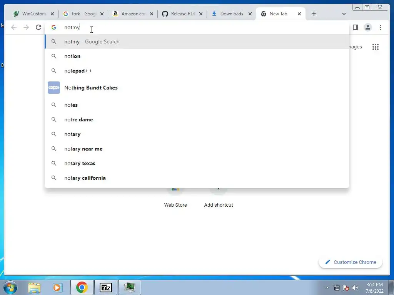
Task: Select the 'notes' suggestion
Action: tap(197, 105)
